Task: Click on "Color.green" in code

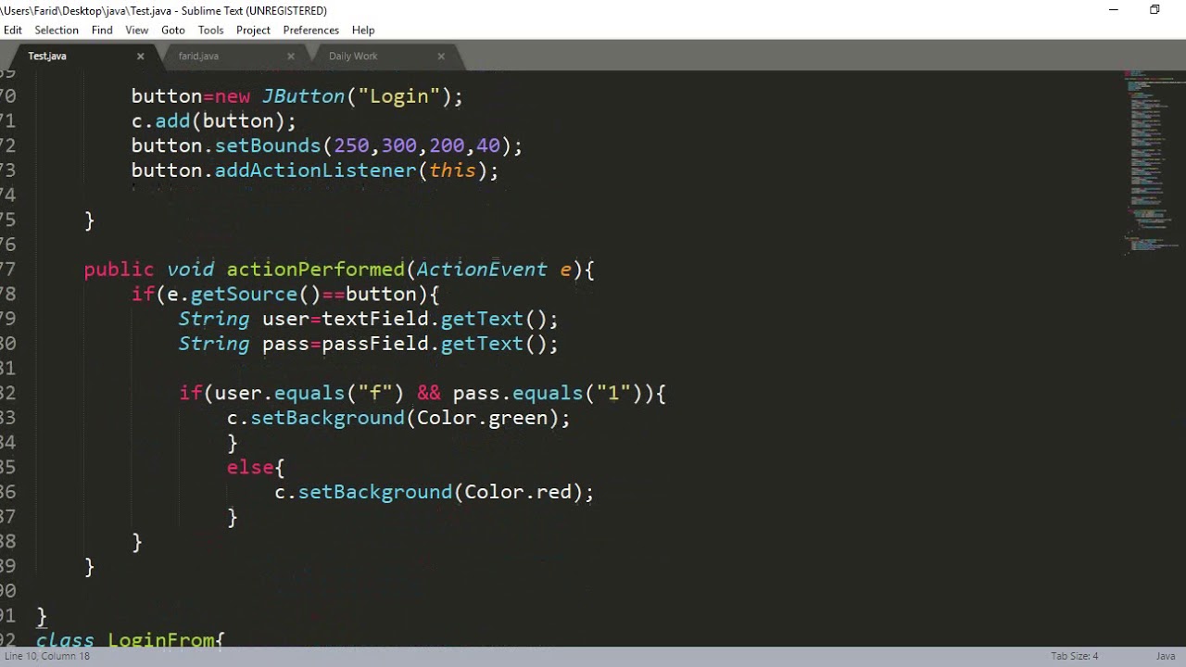Action: 483,418
